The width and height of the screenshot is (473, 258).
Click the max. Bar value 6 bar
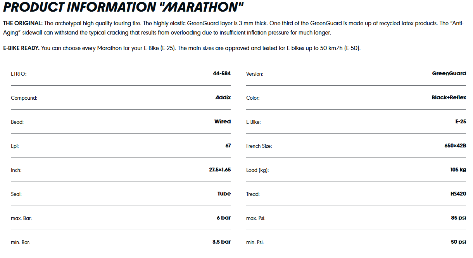(224, 218)
